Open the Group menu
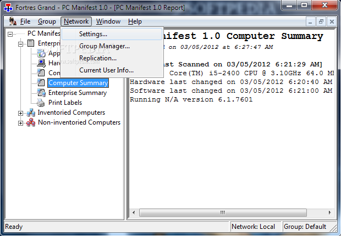 47,21
